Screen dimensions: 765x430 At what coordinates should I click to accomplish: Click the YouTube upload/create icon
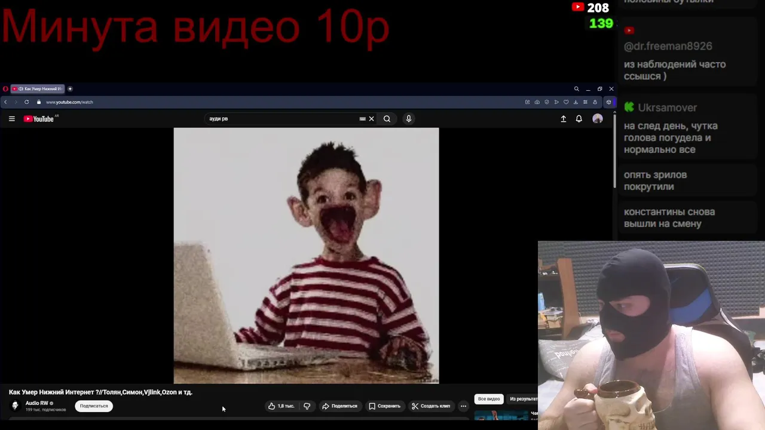[x=563, y=119]
